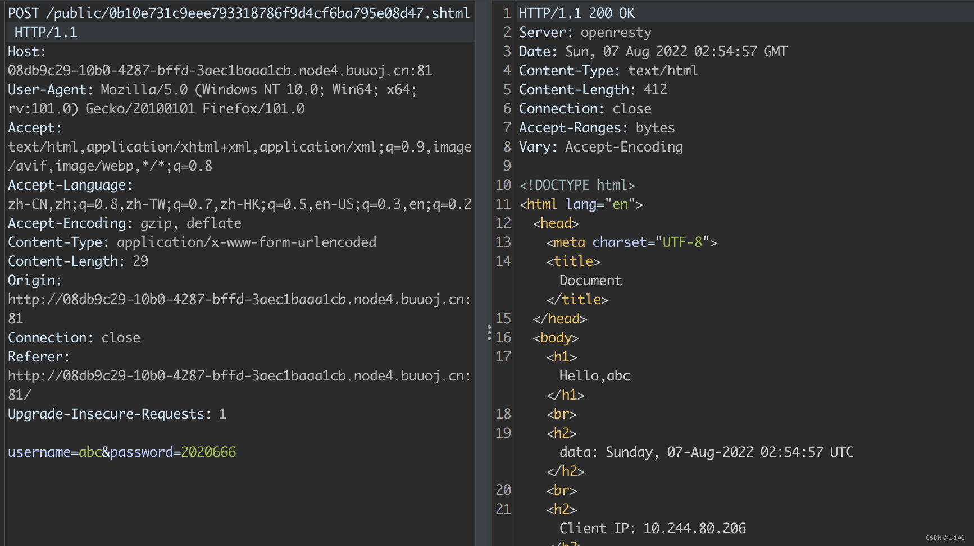This screenshot has width=974, height=546.
Task: Click the Server: openresty response header
Action: tap(585, 33)
